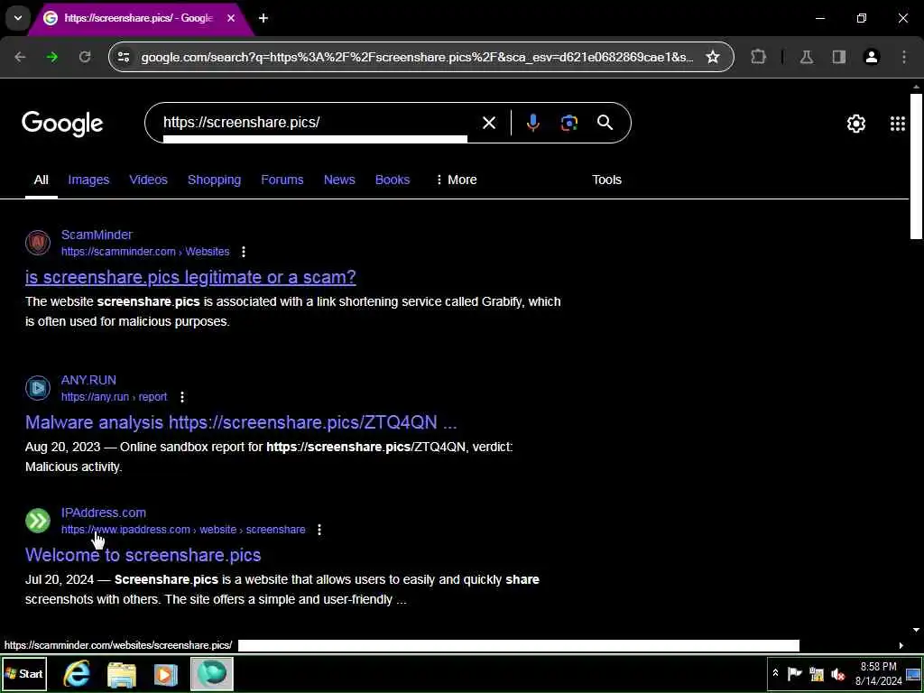Close the screenshare.pics Google tab

[x=231, y=18]
